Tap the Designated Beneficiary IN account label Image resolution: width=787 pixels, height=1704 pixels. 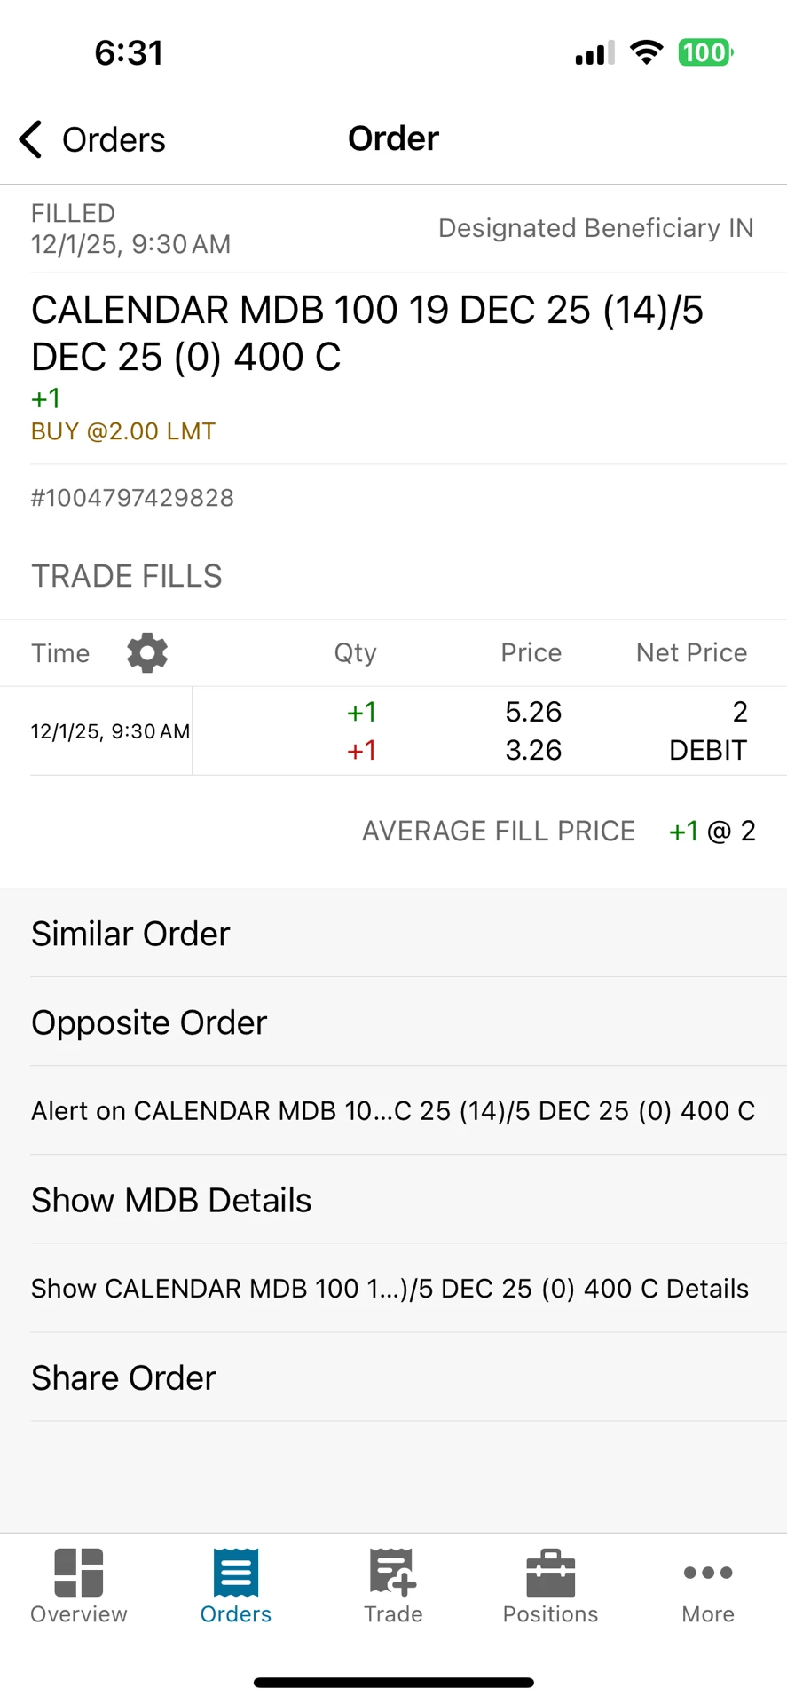(x=595, y=228)
